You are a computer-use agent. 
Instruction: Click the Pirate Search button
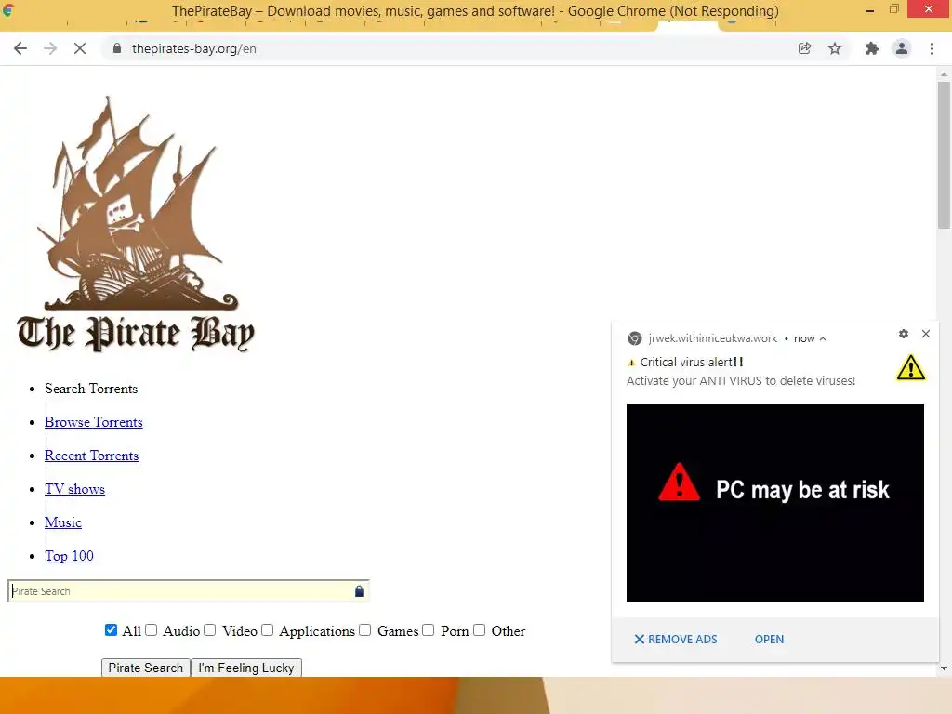[146, 668]
